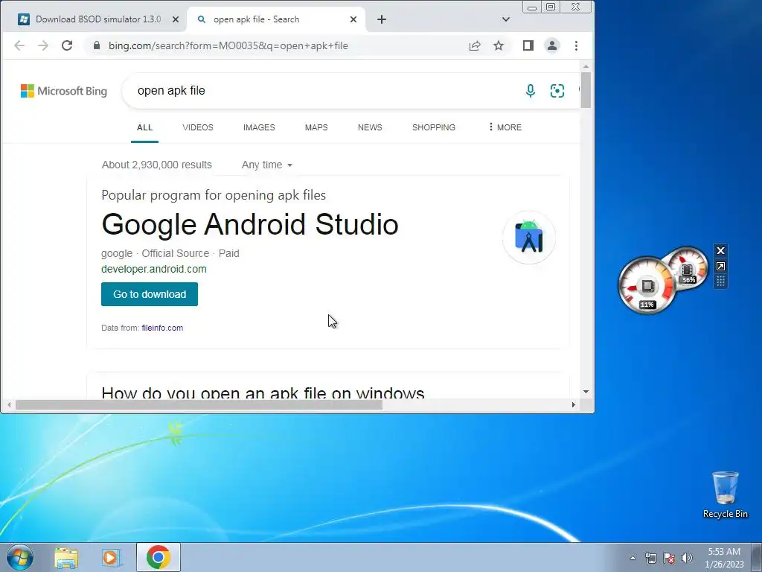Switch to NEWS results

(x=370, y=127)
